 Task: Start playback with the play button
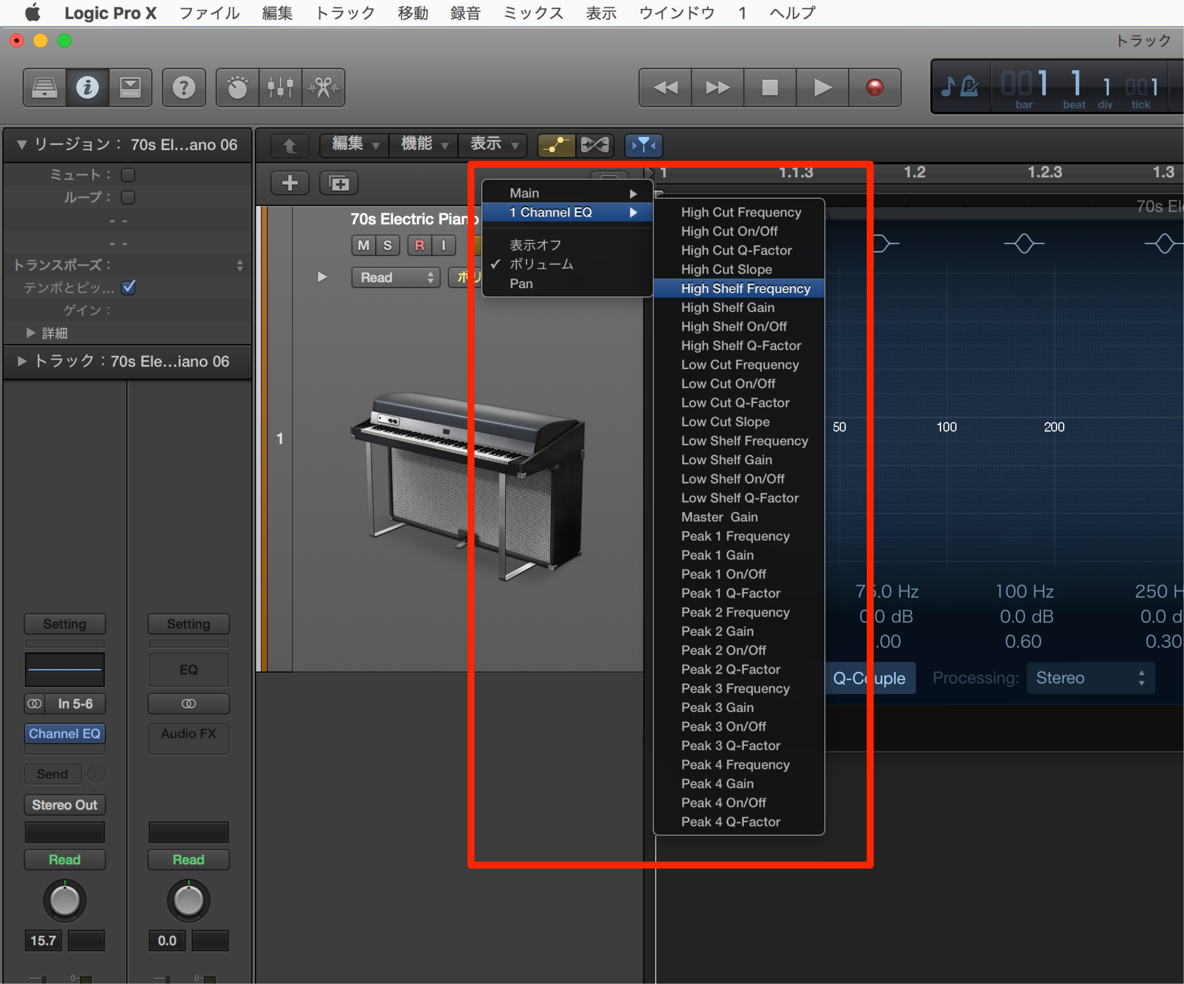point(822,88)
